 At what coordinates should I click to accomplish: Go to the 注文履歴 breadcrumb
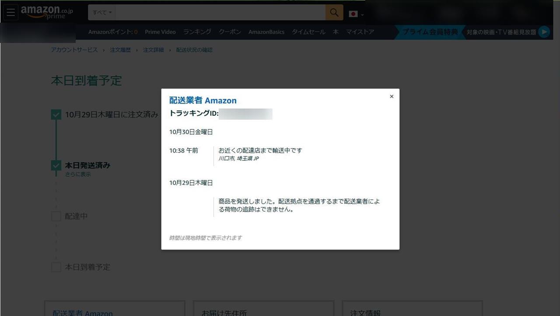pyautogui.click(x=120, y=50)
